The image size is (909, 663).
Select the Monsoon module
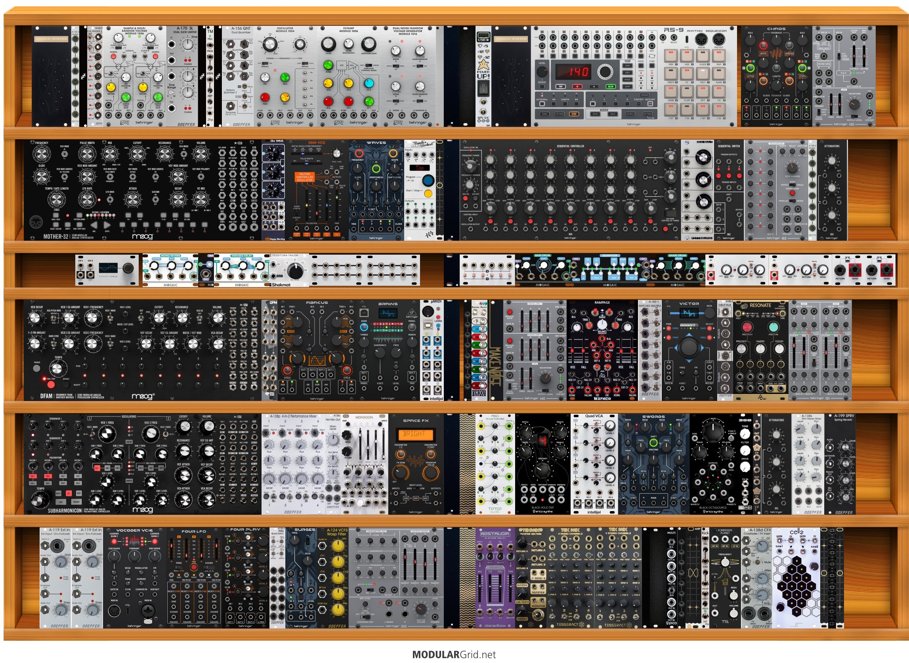point(365,464)
